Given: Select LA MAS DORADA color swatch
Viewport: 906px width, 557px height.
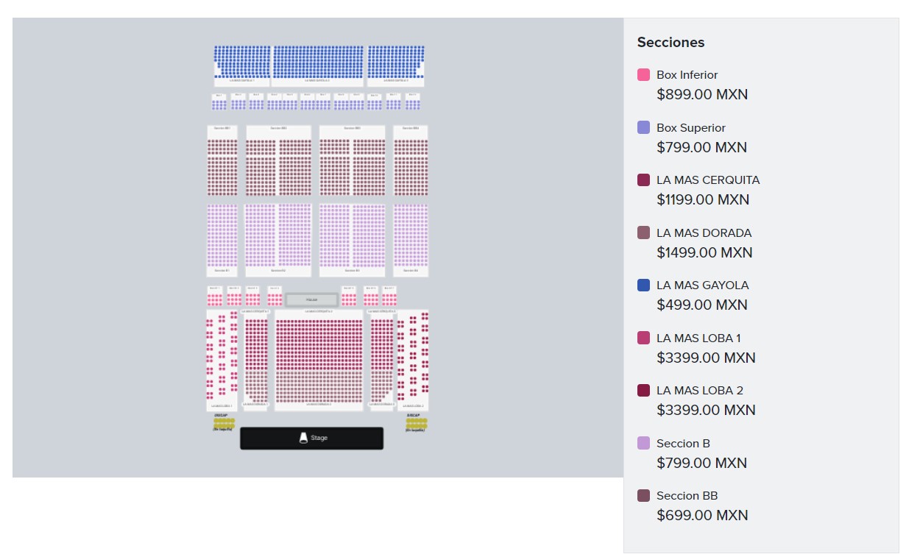Looking at the screenshot, I should (x=643, y=233).
